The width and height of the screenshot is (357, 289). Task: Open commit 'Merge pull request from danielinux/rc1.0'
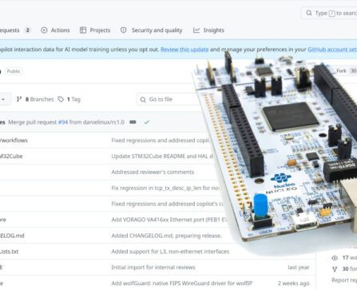(x=66, y=122)
